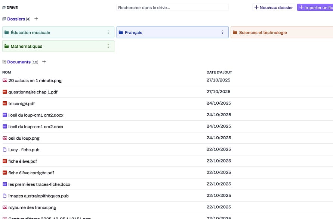The width and height of the screenshot is (333, 219).
Task: Click the image icon of 20 calculs file
Action: click(5, 80)
